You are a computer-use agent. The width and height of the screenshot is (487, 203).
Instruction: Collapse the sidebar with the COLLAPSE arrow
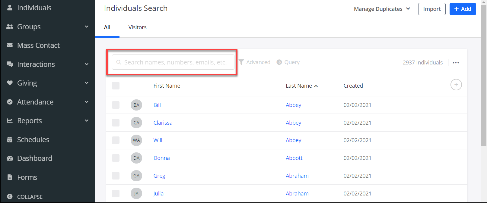coord(10,197)
